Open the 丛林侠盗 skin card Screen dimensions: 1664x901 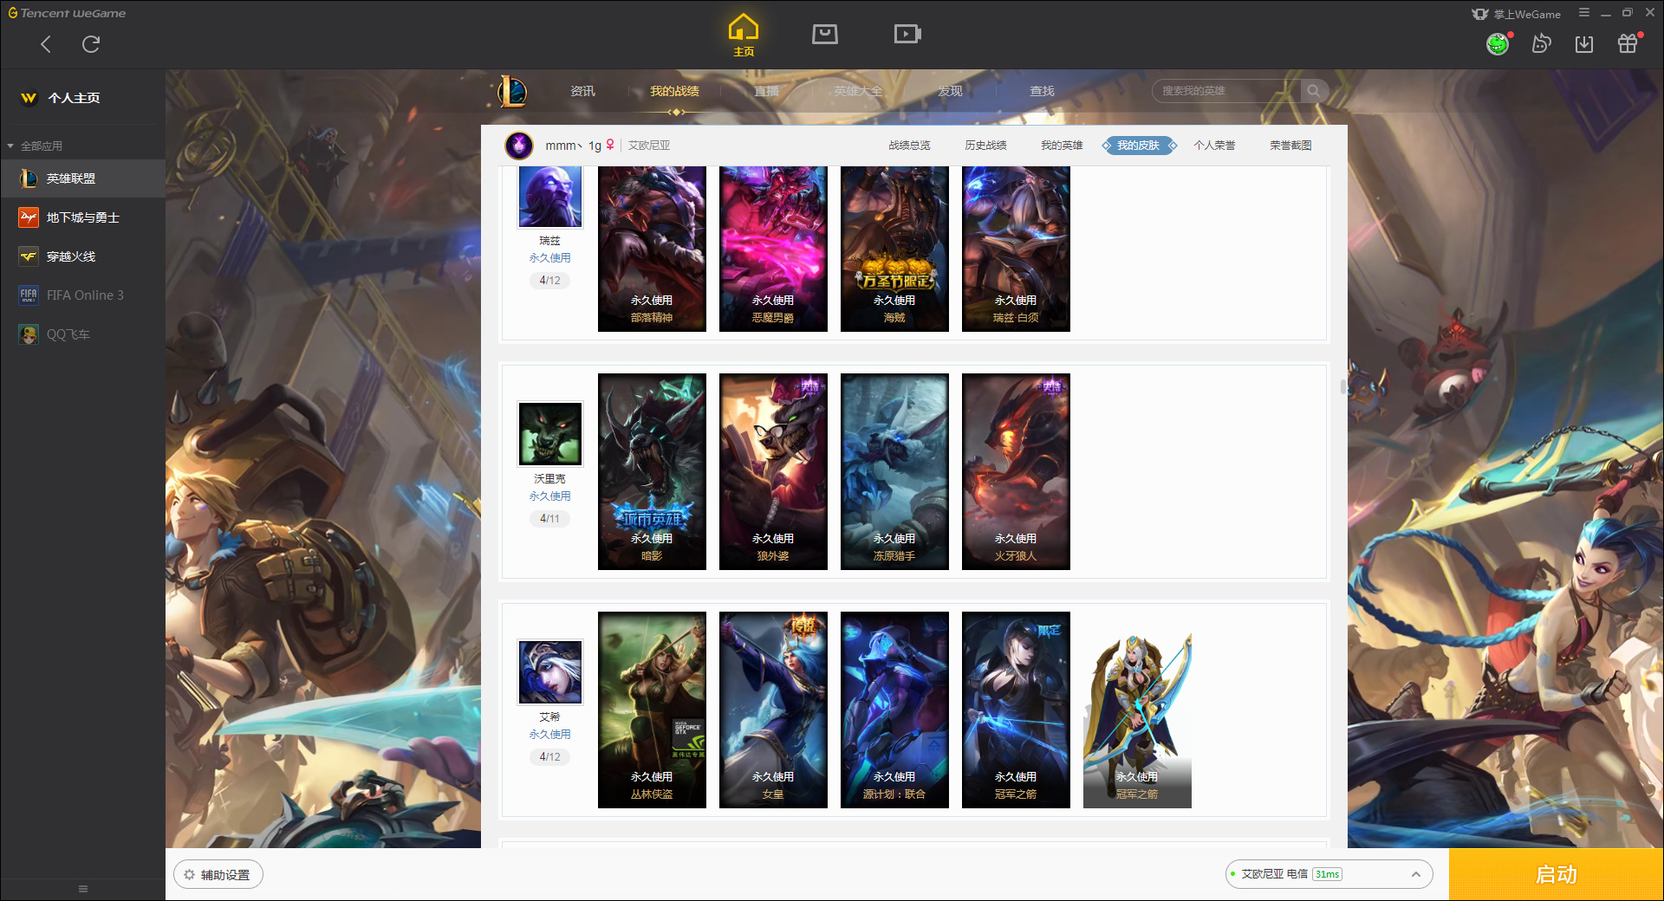point(652,710)
